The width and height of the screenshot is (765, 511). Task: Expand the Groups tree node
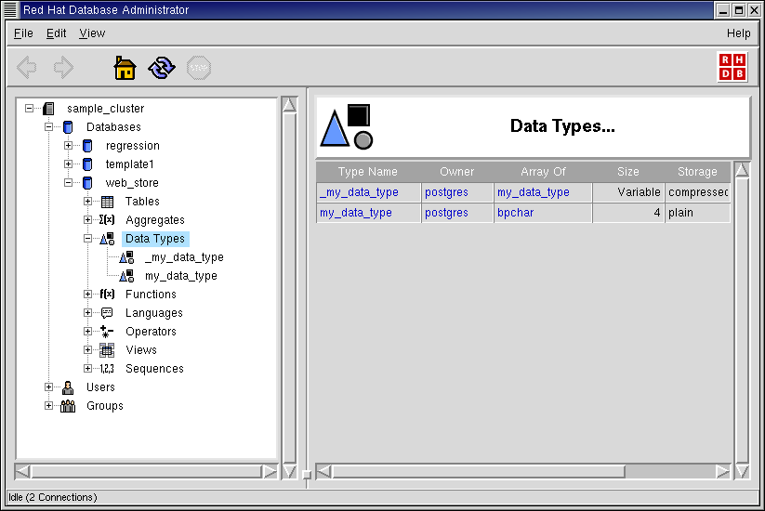click(x=48, y=406)
